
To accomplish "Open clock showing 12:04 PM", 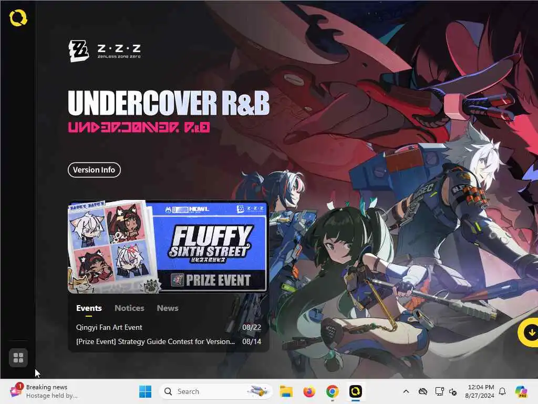I will (x=480, y=391).
